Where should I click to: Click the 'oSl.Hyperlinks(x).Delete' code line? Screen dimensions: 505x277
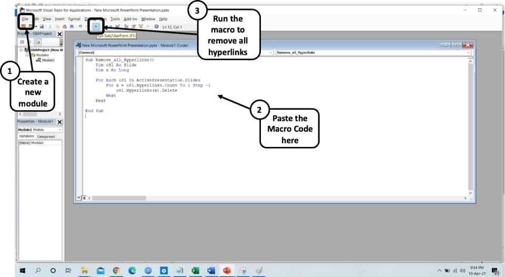(147, 90)
